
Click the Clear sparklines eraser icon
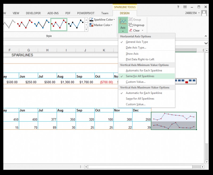point(130,30)
